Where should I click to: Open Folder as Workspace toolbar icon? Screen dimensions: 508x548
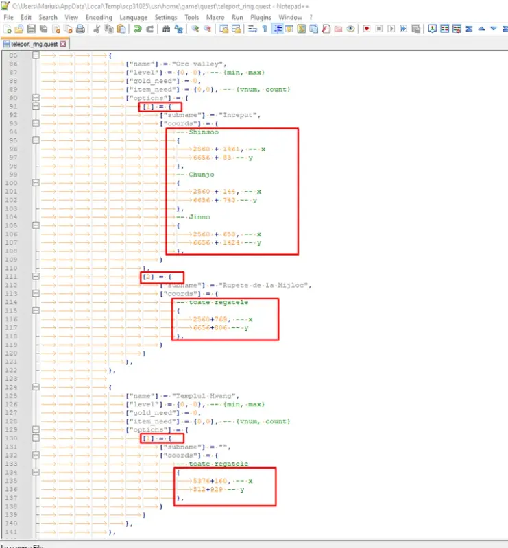(338, 29)
